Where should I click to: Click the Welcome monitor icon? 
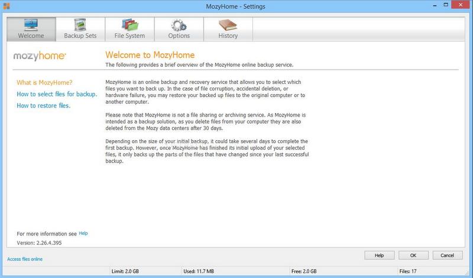tap(31, 25)
